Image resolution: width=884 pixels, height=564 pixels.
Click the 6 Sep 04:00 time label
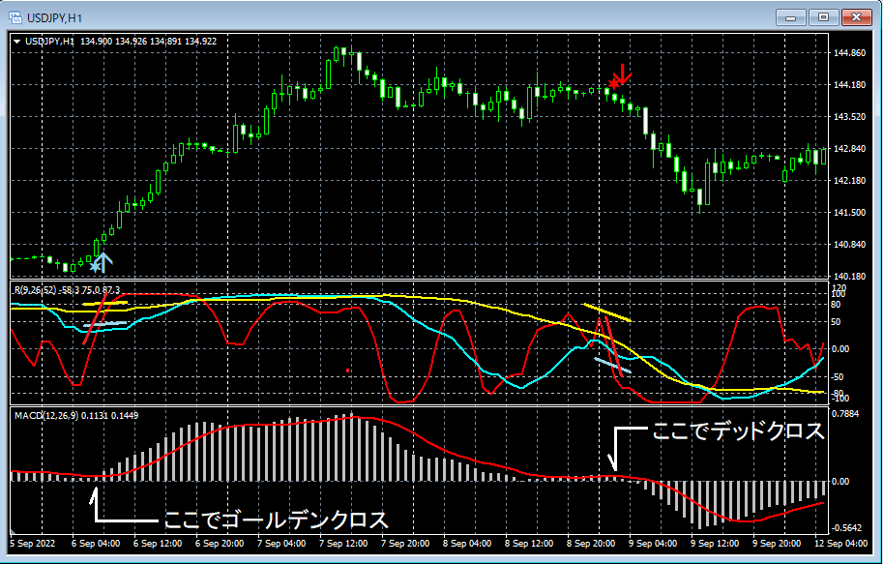pyautogui.click(x=96, y=544)
